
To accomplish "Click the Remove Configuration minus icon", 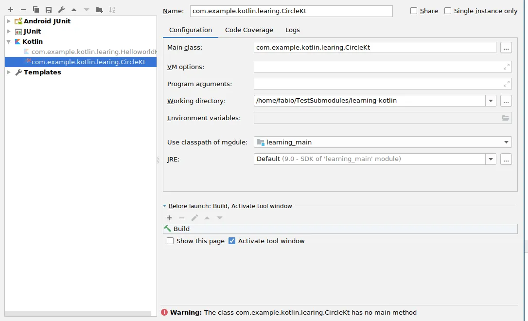I will [x=23, y=10].
